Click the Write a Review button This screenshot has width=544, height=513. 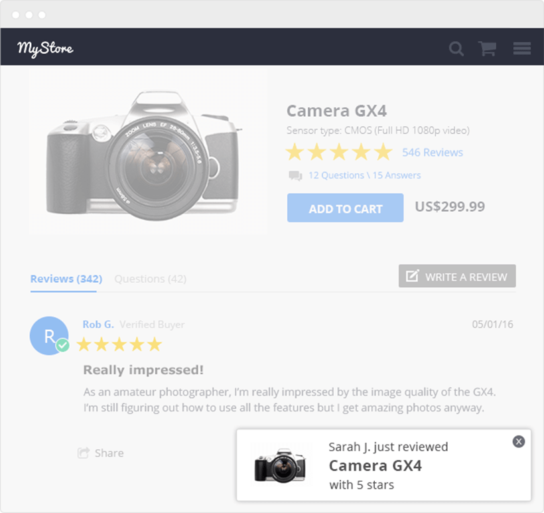[457, 276]
